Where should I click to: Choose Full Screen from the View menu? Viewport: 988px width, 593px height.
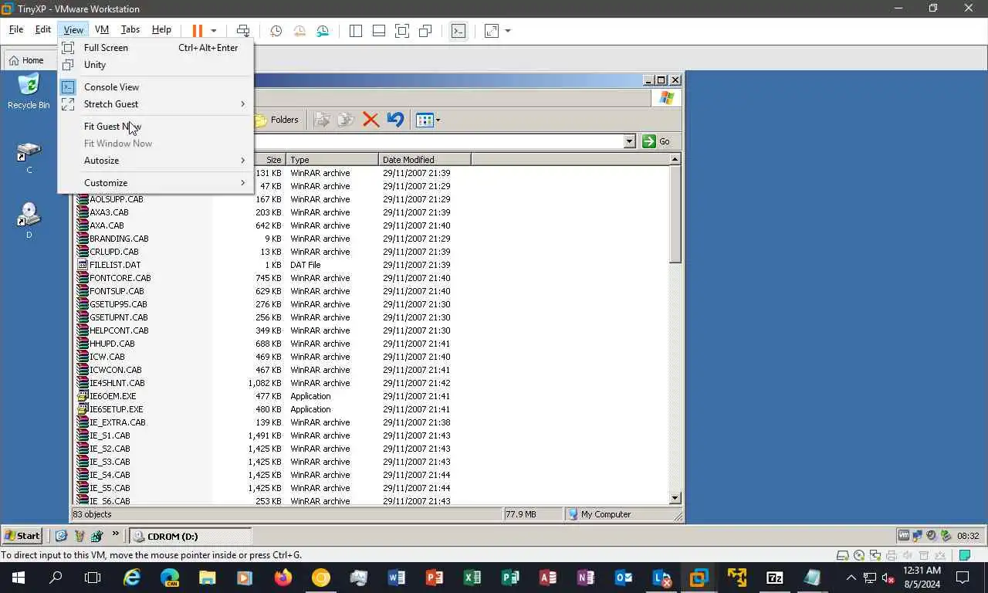click(155, 48)
